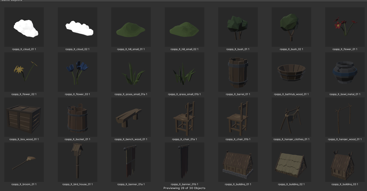The image size is (367, 191).
Task: Select the rpgpp_lt_hanger_wood_01 1 thumbnail
Action: [345, 117]
